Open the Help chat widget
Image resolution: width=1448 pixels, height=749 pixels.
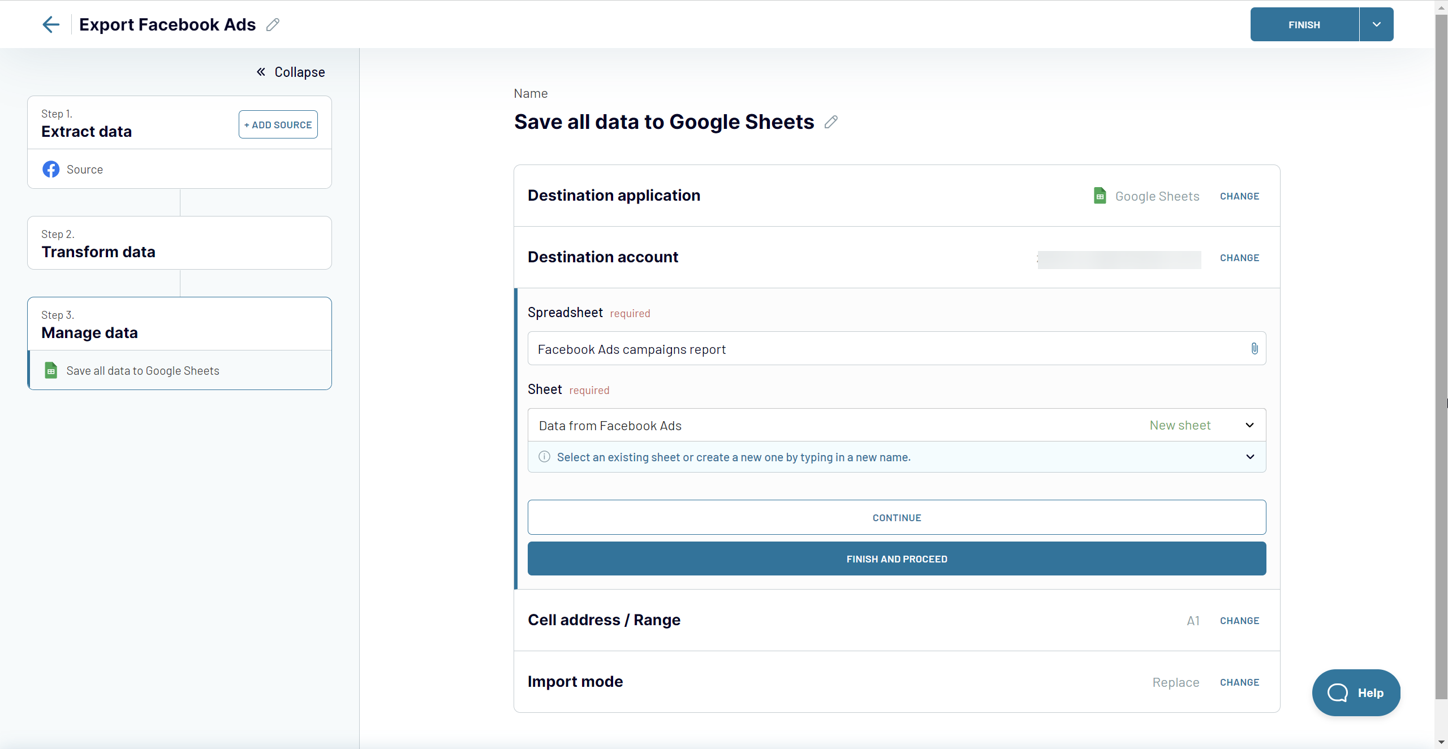[1356, 692]
